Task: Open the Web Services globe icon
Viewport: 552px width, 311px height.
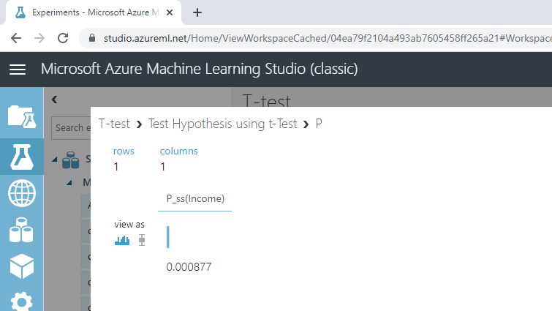Action: click(22, 193)
